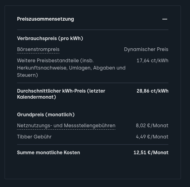The image size is (190, 187).
Task: Click the Weitere Preisbestandteile description text
Action: 71,68
